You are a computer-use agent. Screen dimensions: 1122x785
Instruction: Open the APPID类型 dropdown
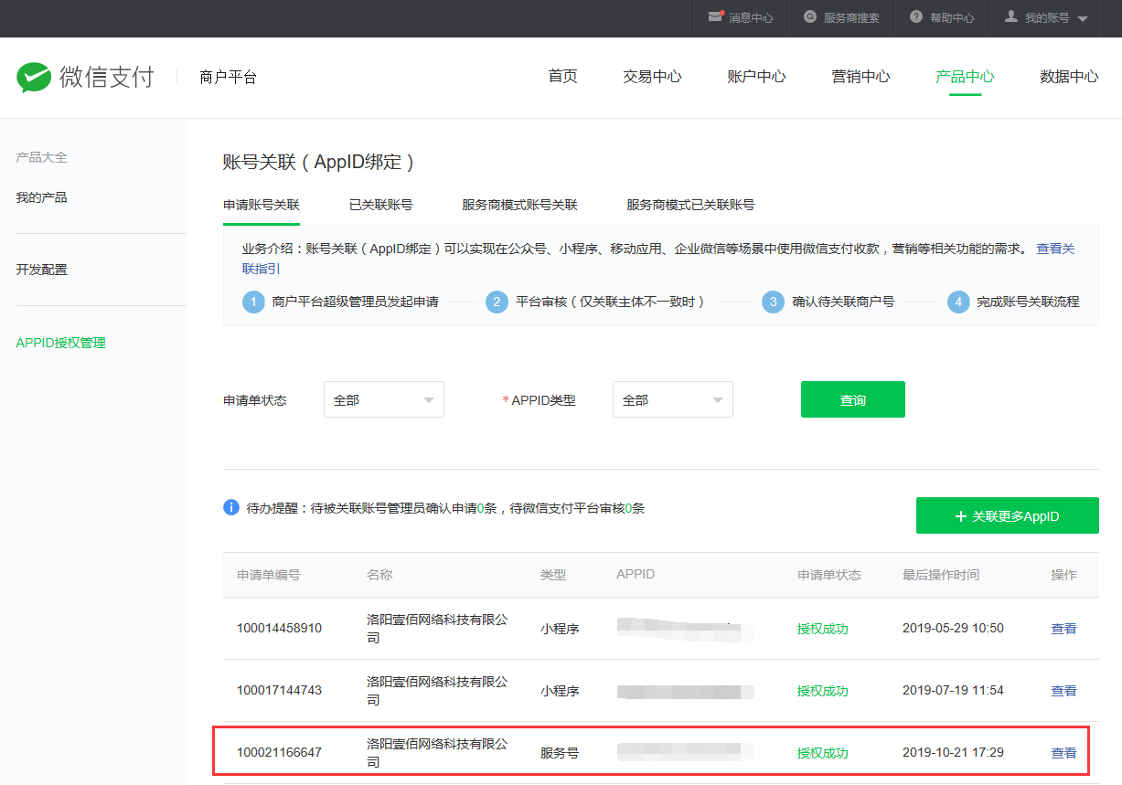click(x=673, y=400)
